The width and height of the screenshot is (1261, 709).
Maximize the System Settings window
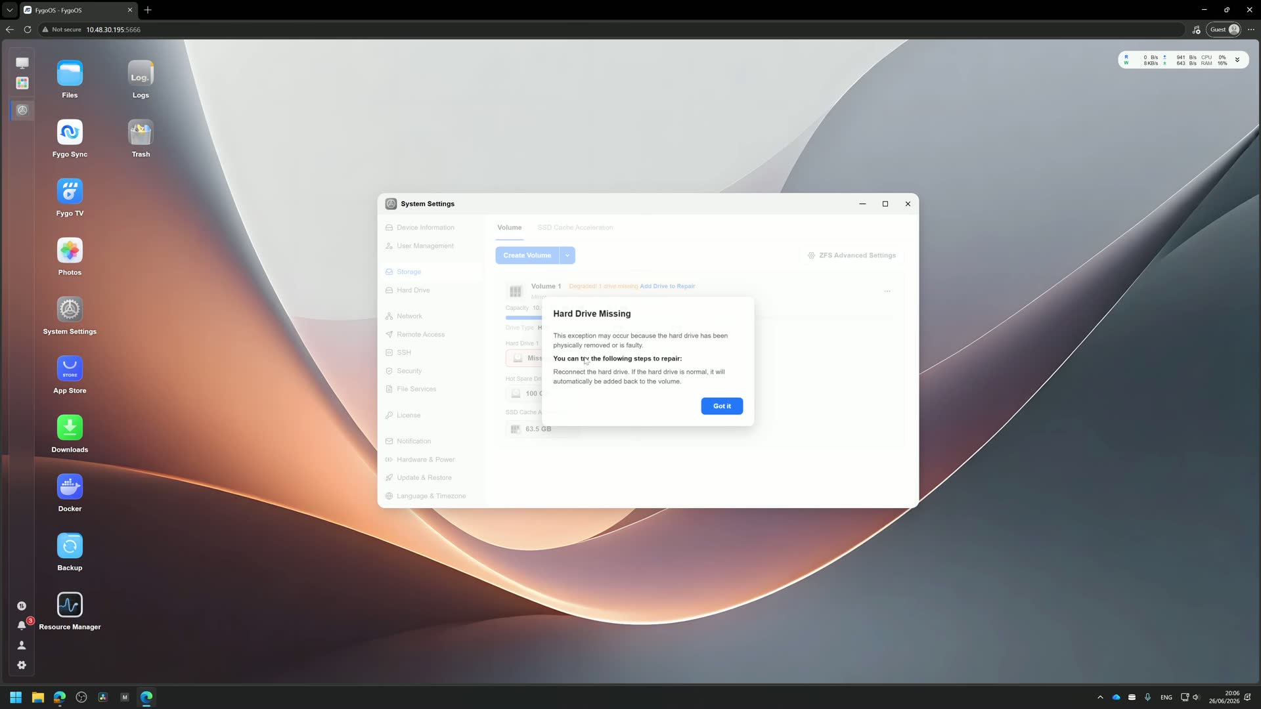(x=885, y=204)
